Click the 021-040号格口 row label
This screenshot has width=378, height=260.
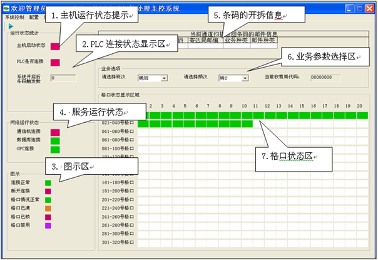[118, 123]
